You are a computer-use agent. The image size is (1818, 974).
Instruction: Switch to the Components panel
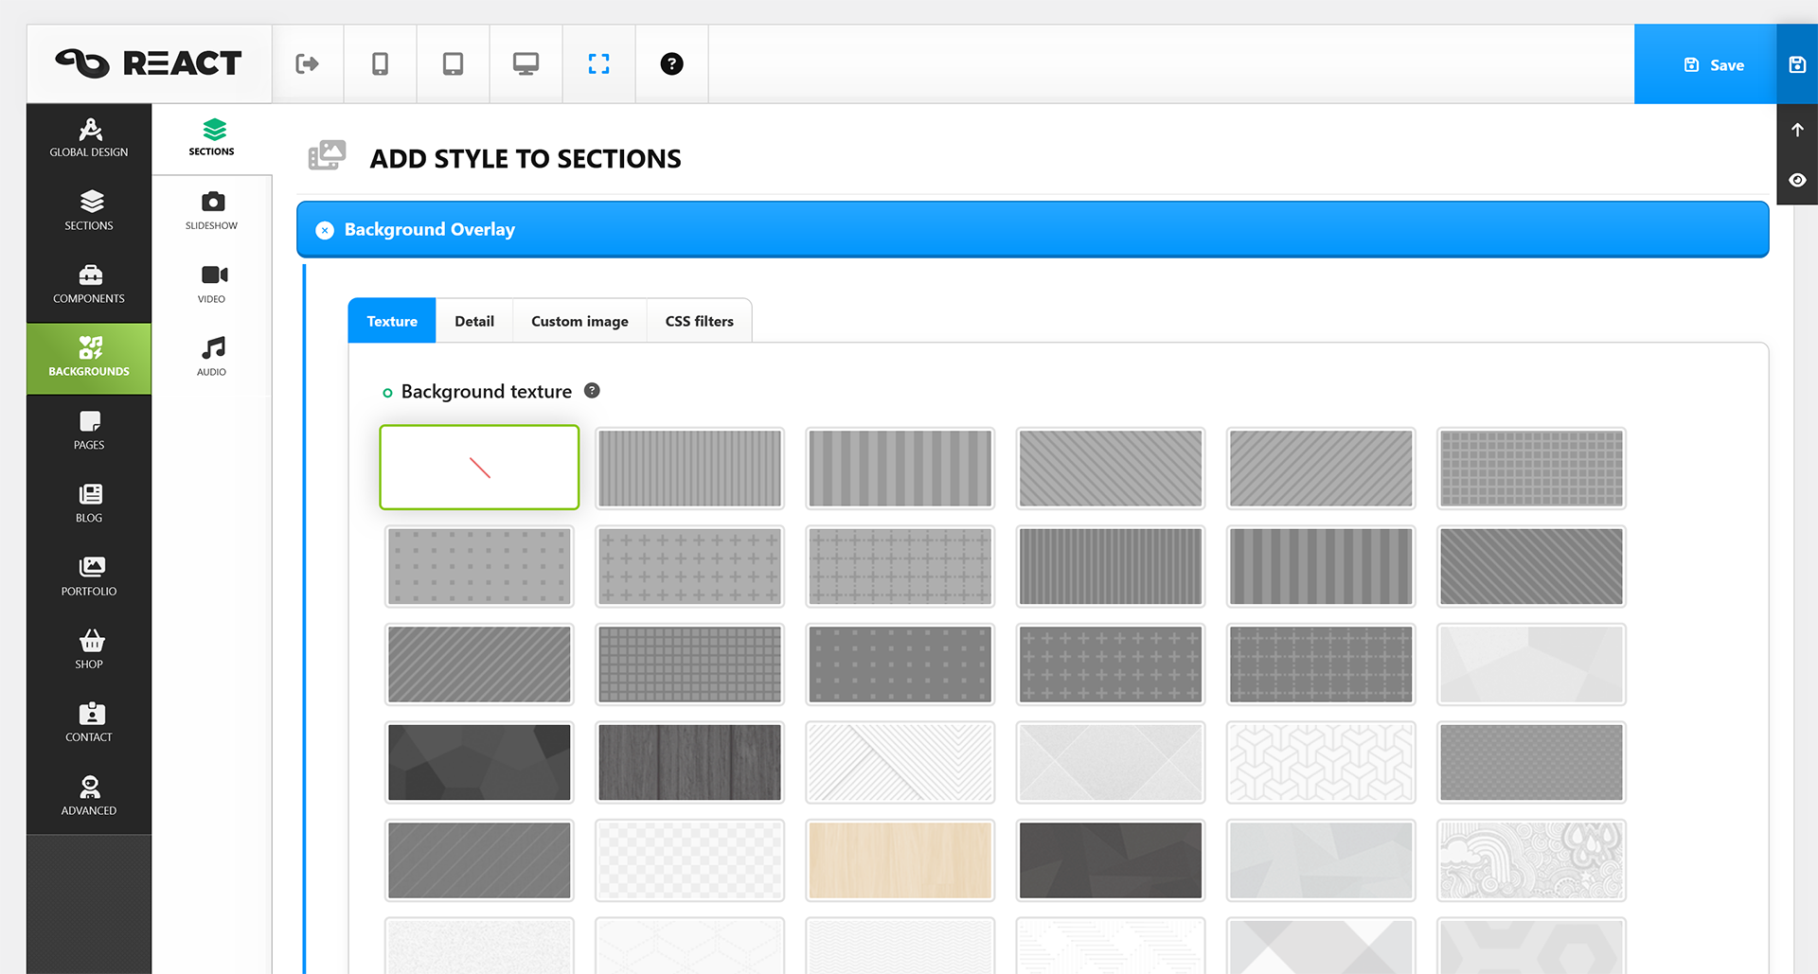(x=88, y=285)
